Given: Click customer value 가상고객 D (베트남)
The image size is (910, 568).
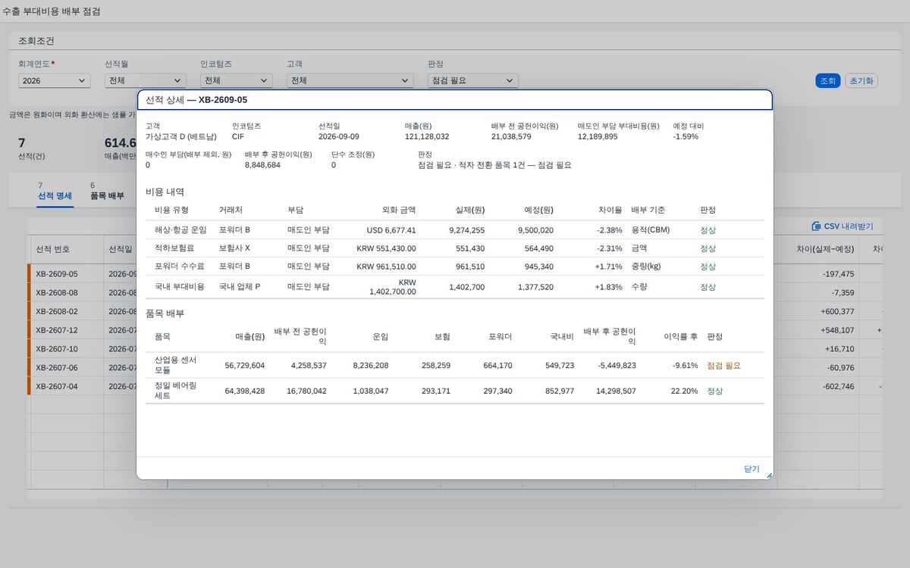Looking at the screenshot, I should point(180,136).
